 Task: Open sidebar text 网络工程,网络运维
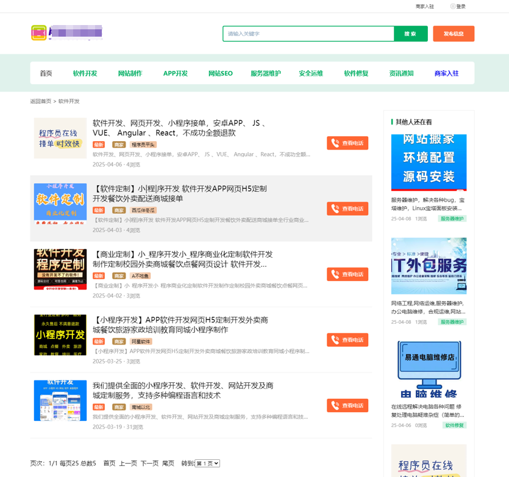428,308
